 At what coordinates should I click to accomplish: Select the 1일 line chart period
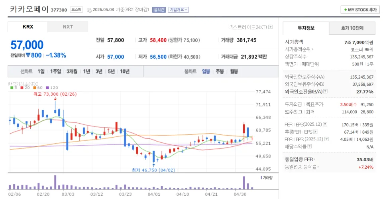[41, 71]
